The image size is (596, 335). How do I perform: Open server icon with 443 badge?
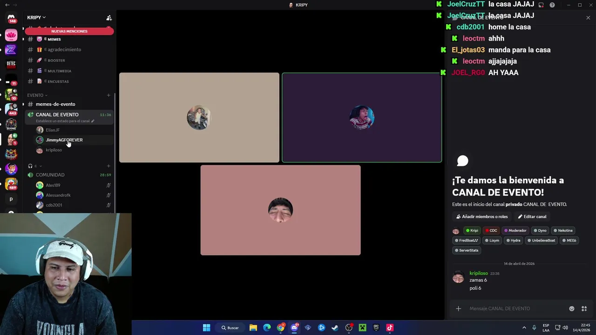coord(11,109)
